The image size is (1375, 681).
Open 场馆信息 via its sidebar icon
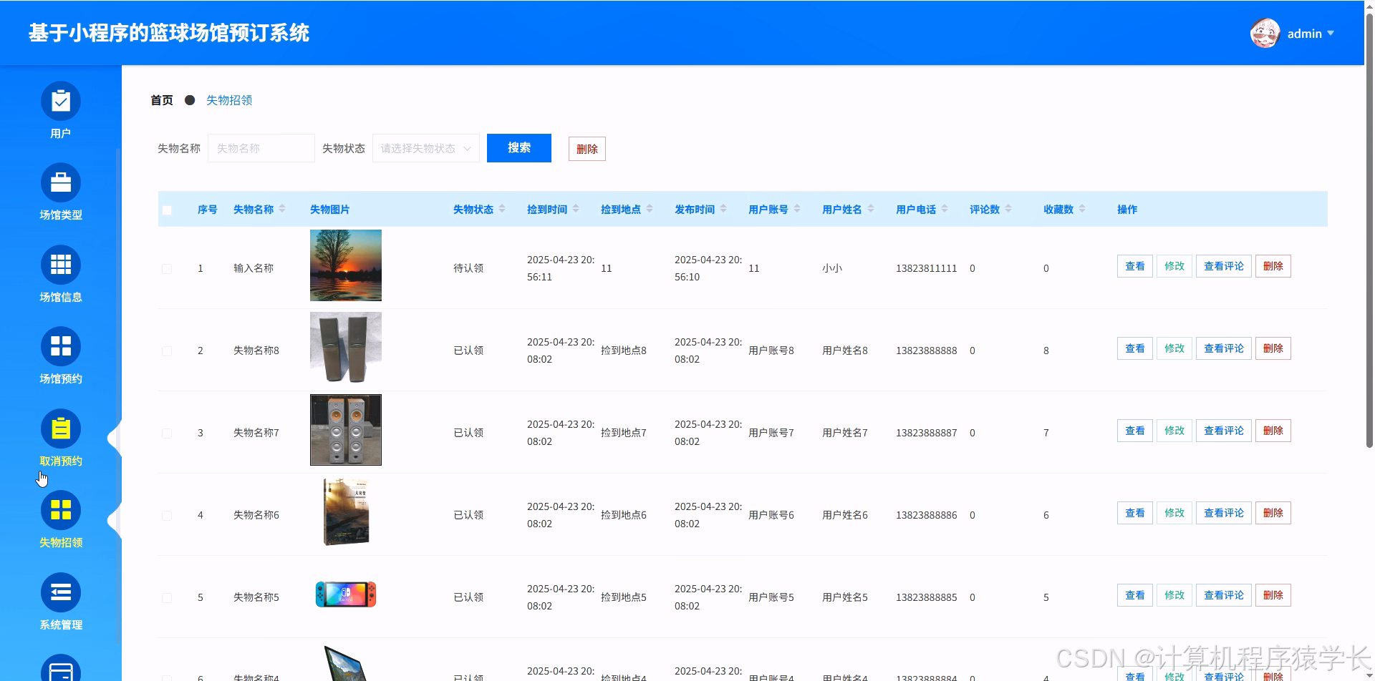pyautogui.click(x=61, y=265)
